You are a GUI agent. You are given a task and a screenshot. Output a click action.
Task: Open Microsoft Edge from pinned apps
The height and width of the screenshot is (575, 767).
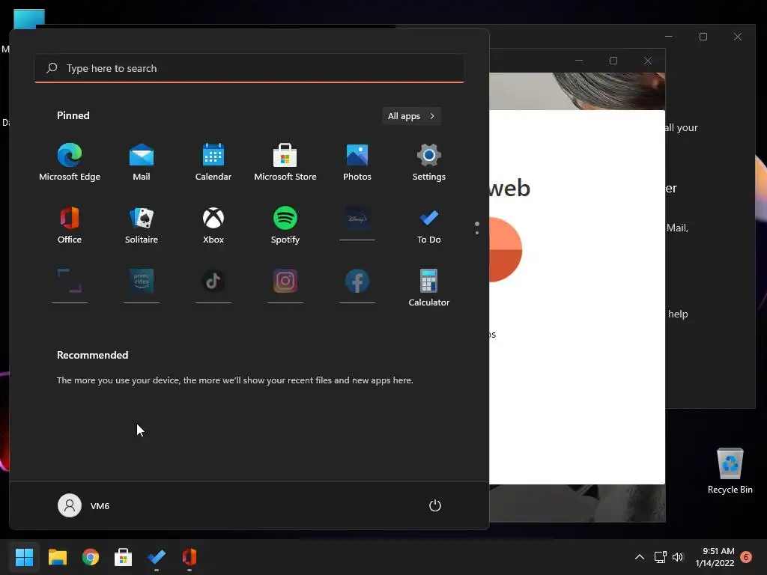[70, 162]
